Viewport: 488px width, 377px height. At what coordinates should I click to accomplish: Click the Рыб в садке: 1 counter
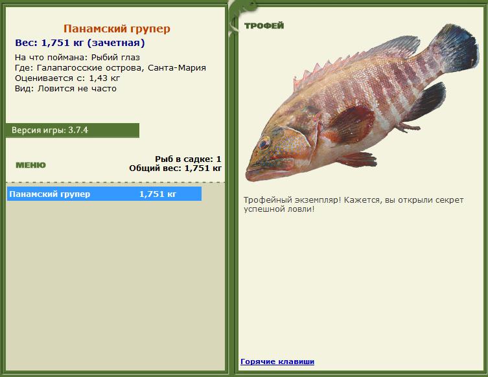pos(188,159)
